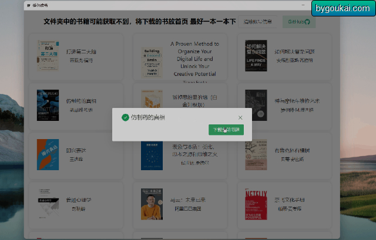Minimize the application window
Screen dimensions: 376x240
coord(303,5)
